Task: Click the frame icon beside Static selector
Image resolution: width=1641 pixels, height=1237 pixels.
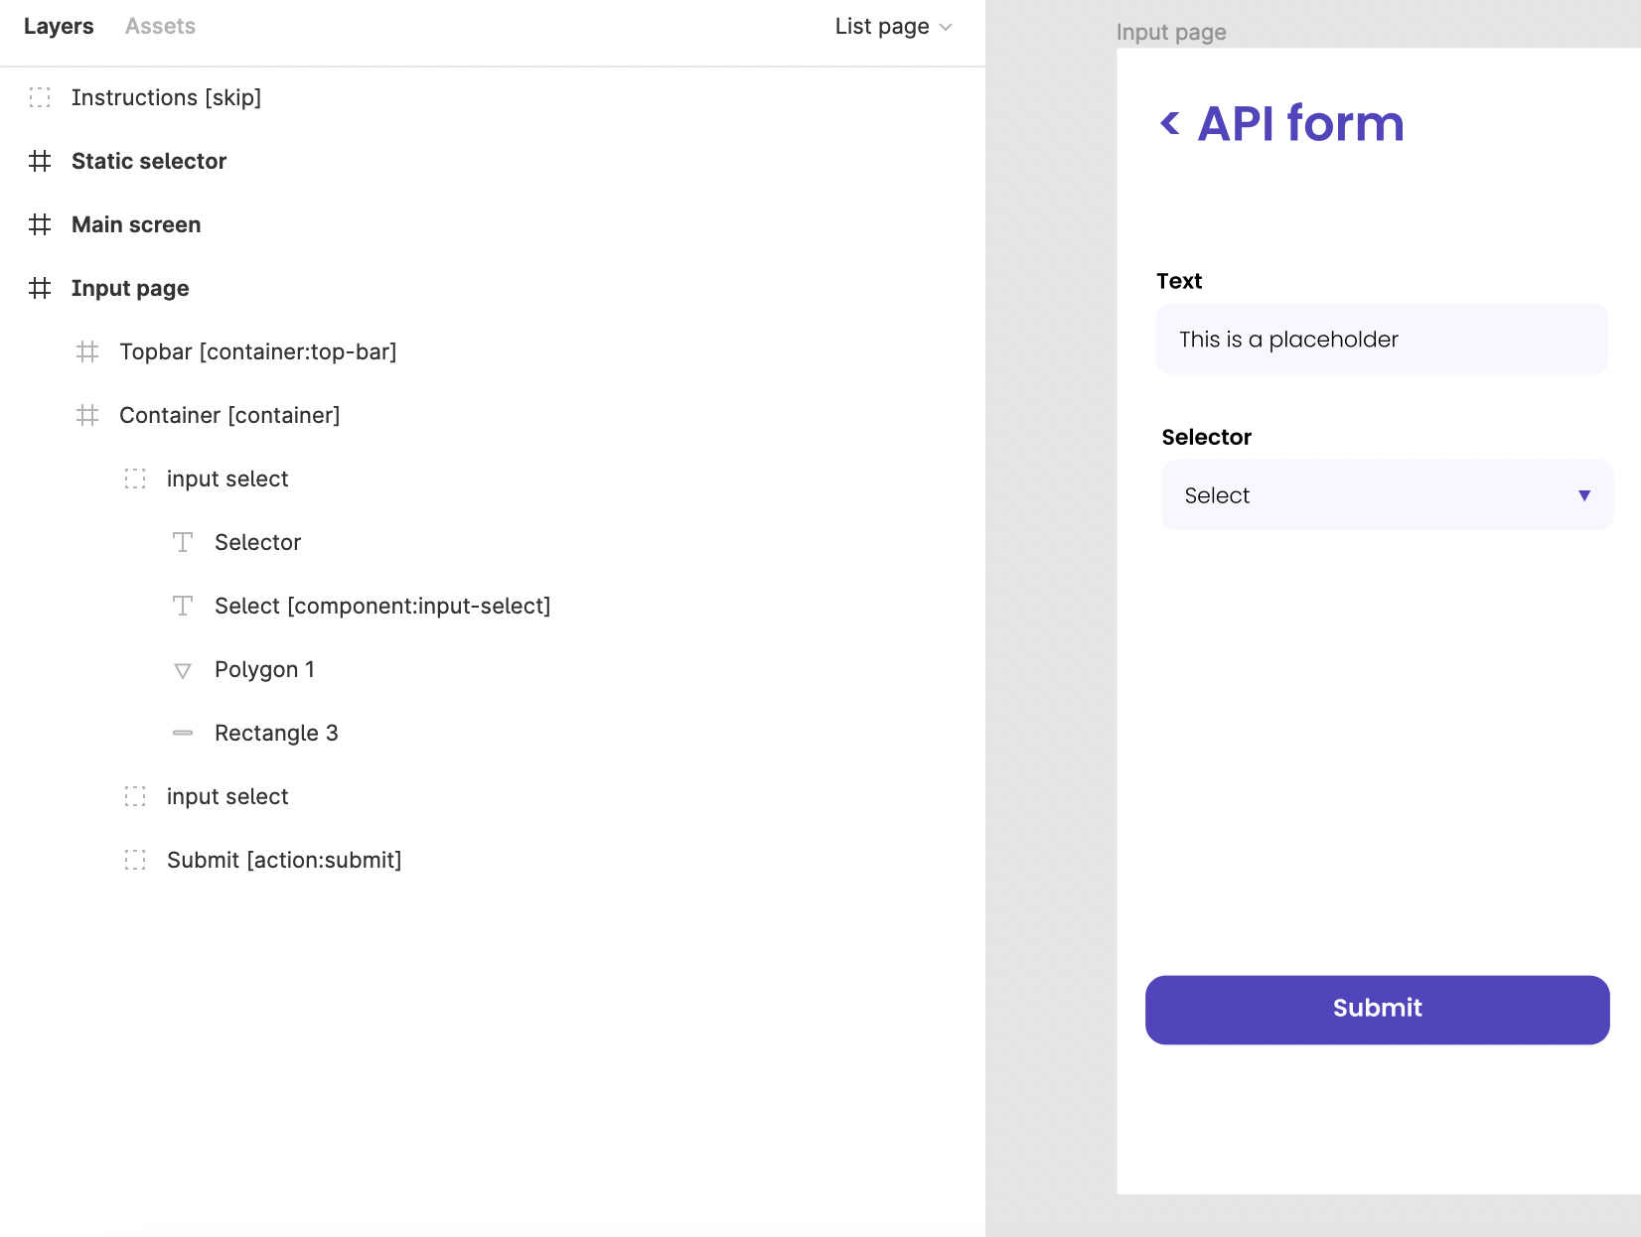Action: pos(40,161)
